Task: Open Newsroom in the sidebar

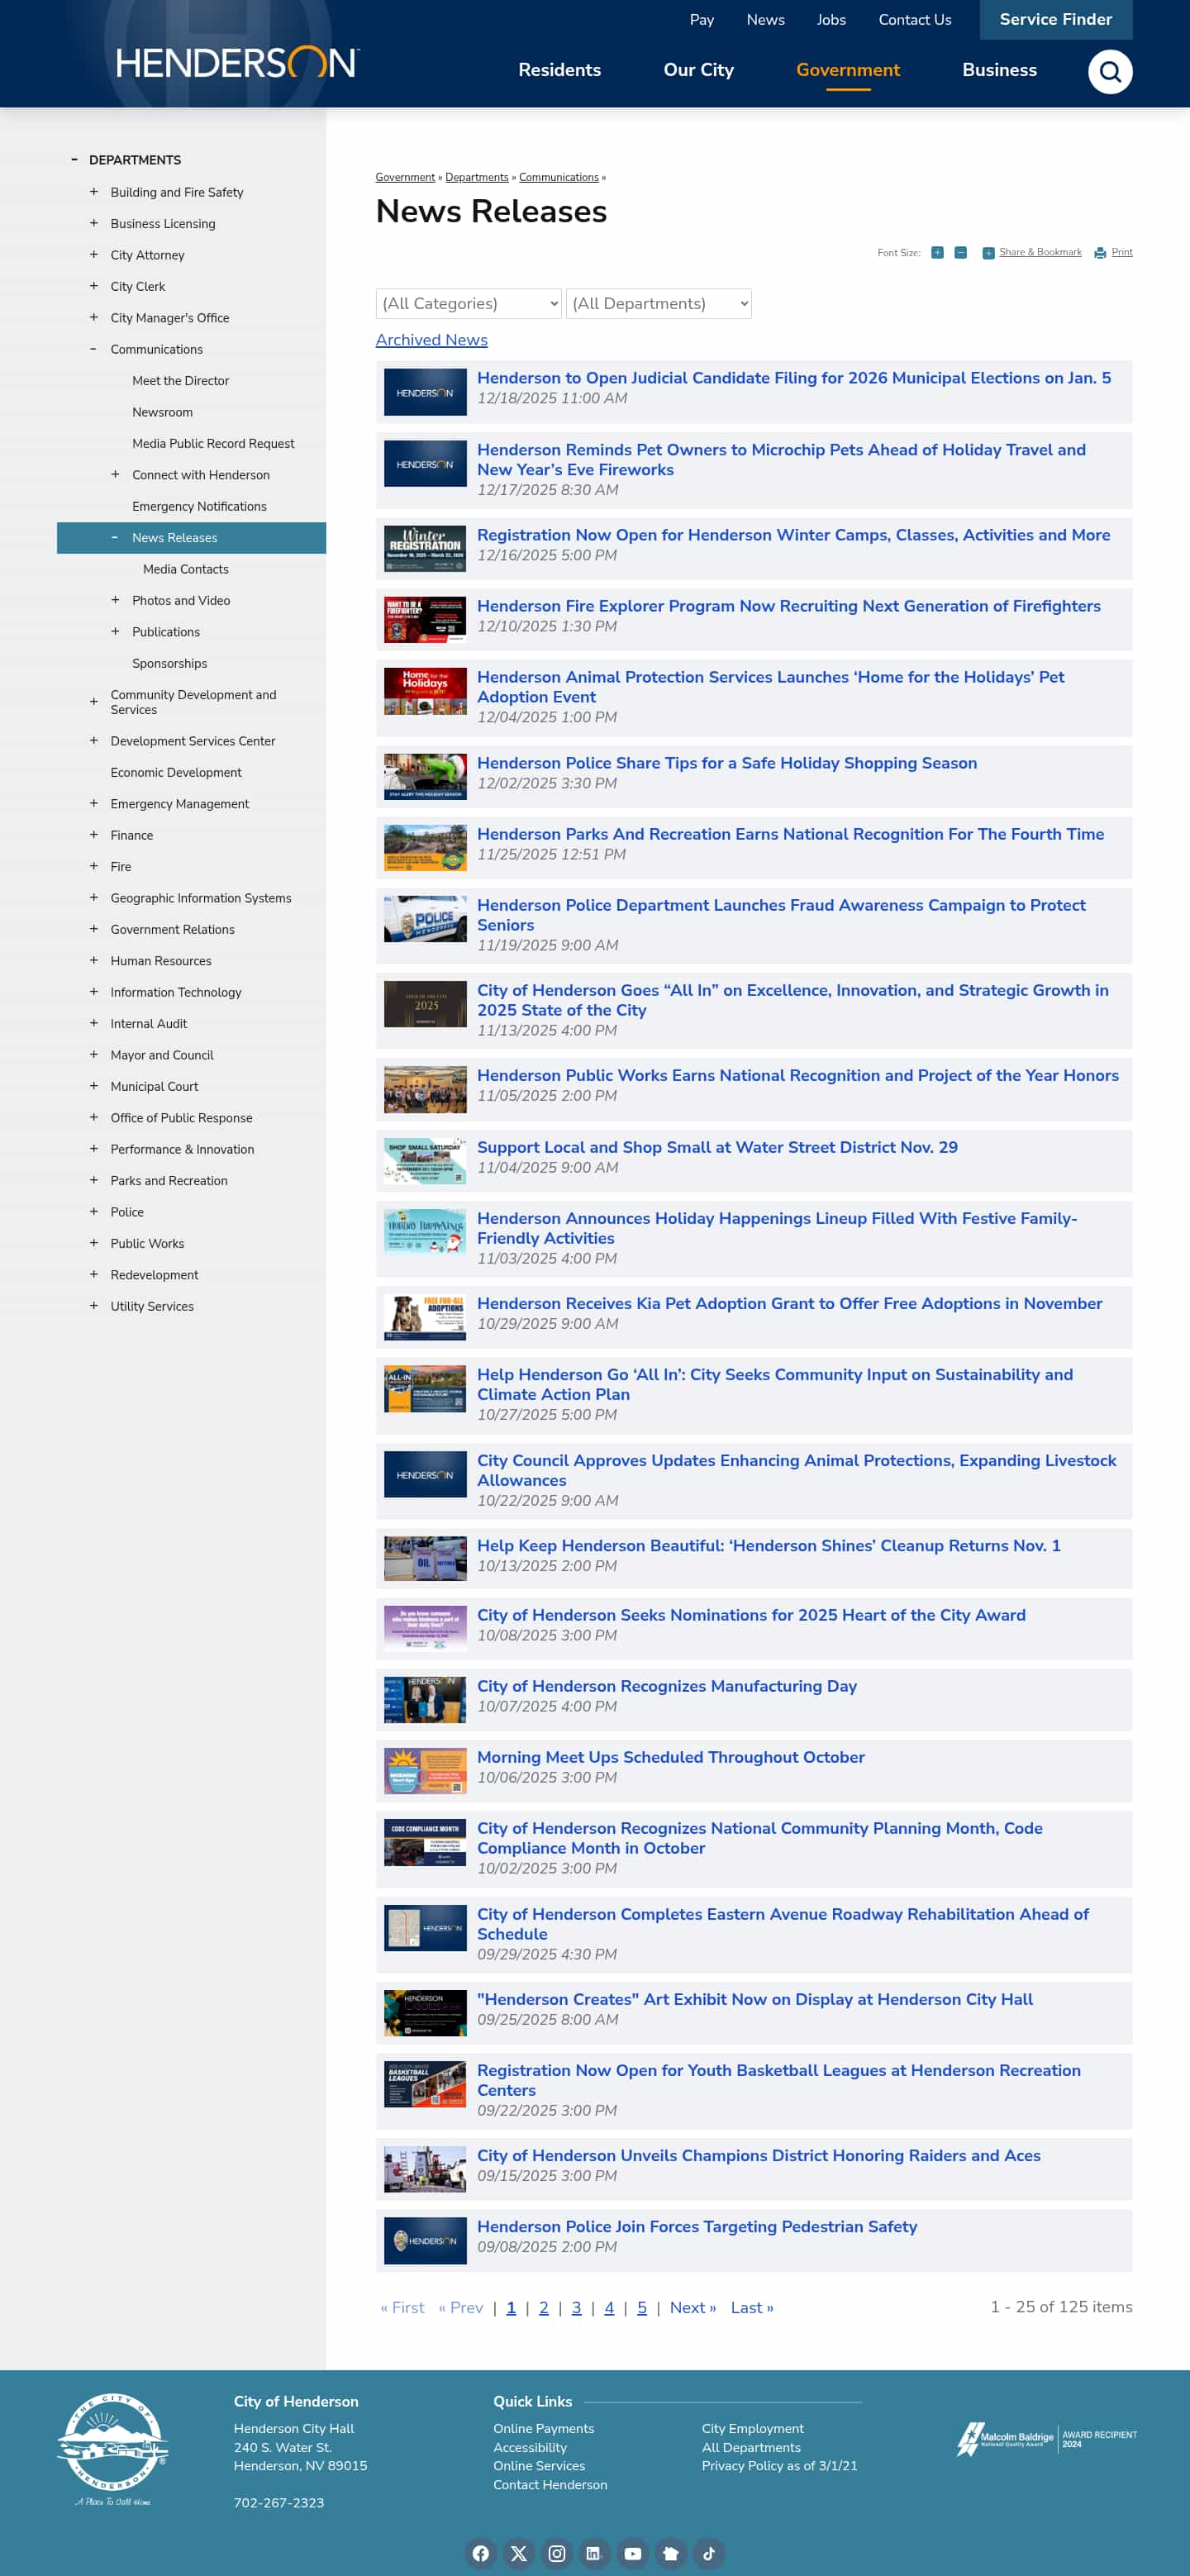Action: 162,412
